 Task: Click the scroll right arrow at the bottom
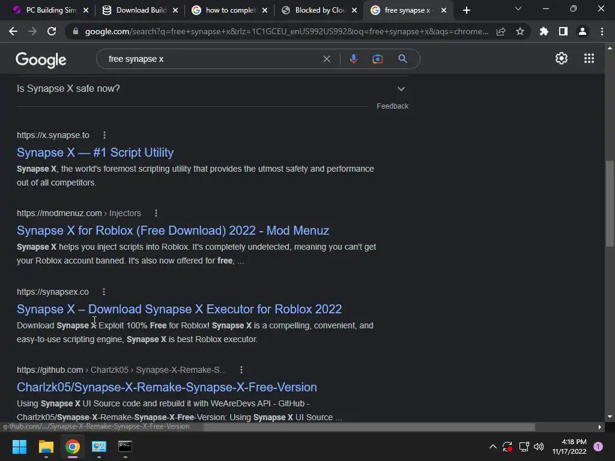coord(600,427)
